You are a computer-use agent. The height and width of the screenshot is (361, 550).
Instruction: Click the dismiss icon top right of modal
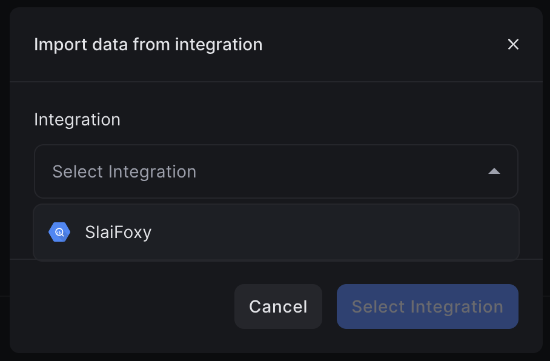coord(513,44)
